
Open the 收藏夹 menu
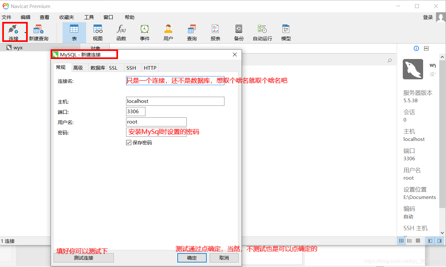(x=66, y=17)
